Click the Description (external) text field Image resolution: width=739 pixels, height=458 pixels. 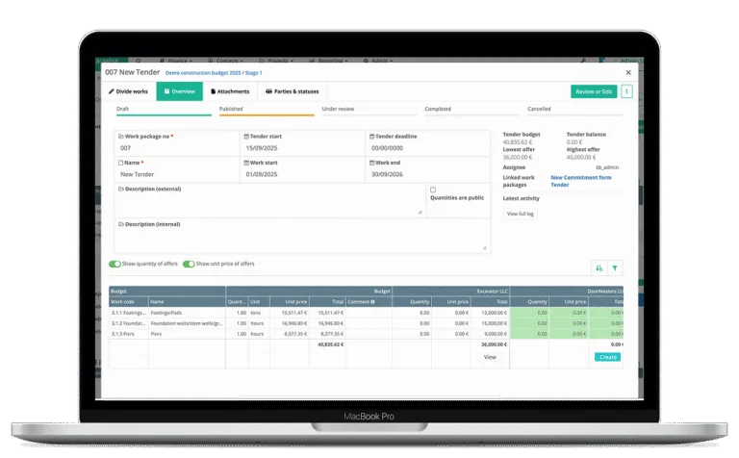click(269, 206)
